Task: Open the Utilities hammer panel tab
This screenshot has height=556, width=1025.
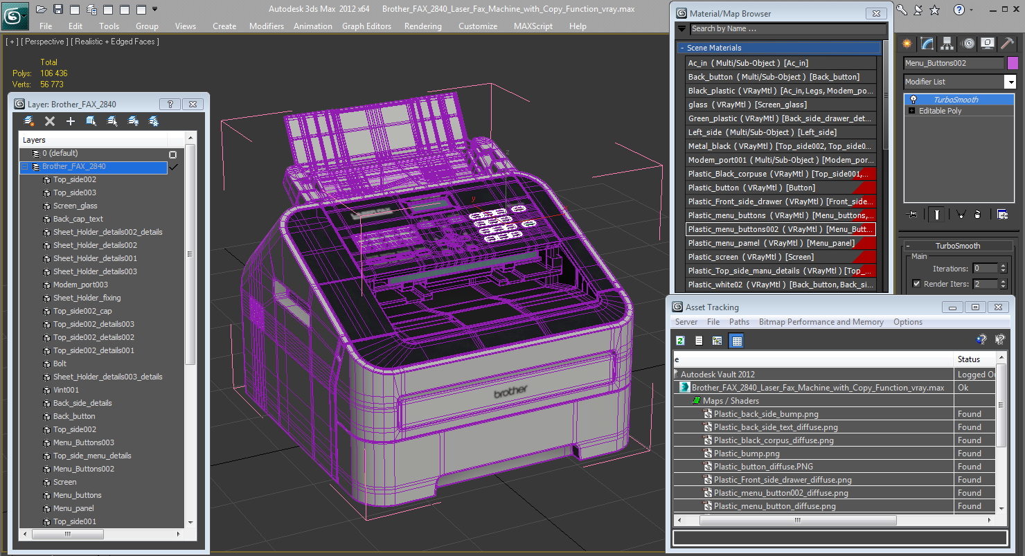Action: point(1008,44)
